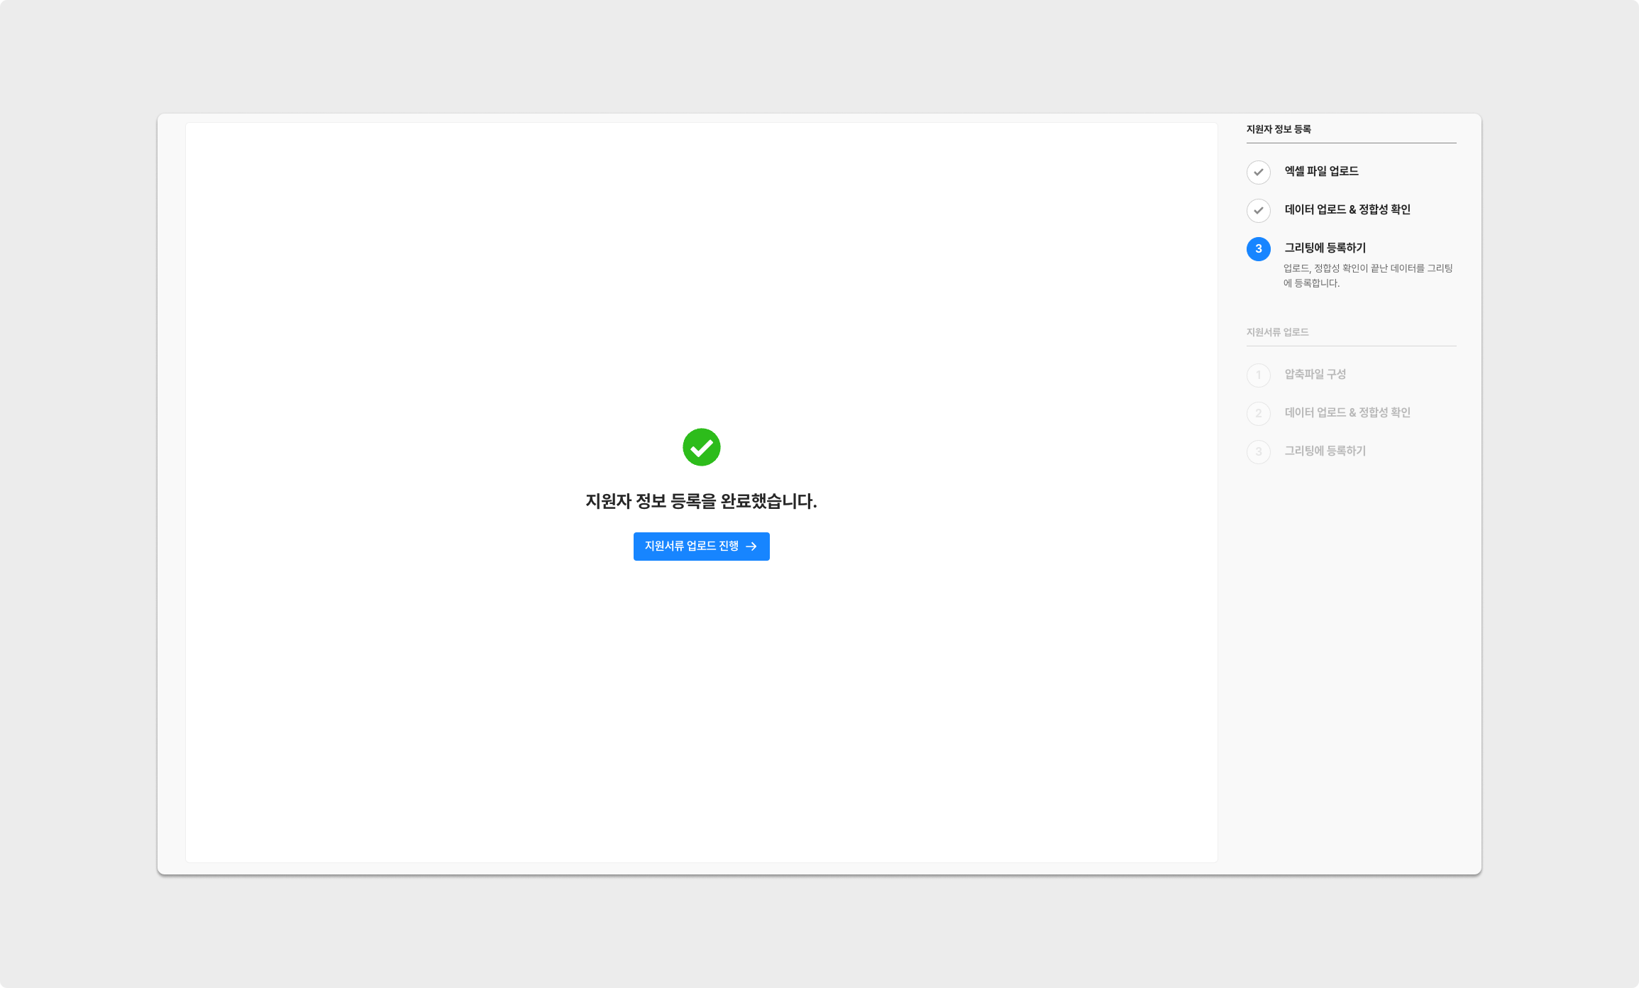This screenshot has height=988, width=1639.
Task: Click the green success checkmark icon
Action: (x=701, y=447)
